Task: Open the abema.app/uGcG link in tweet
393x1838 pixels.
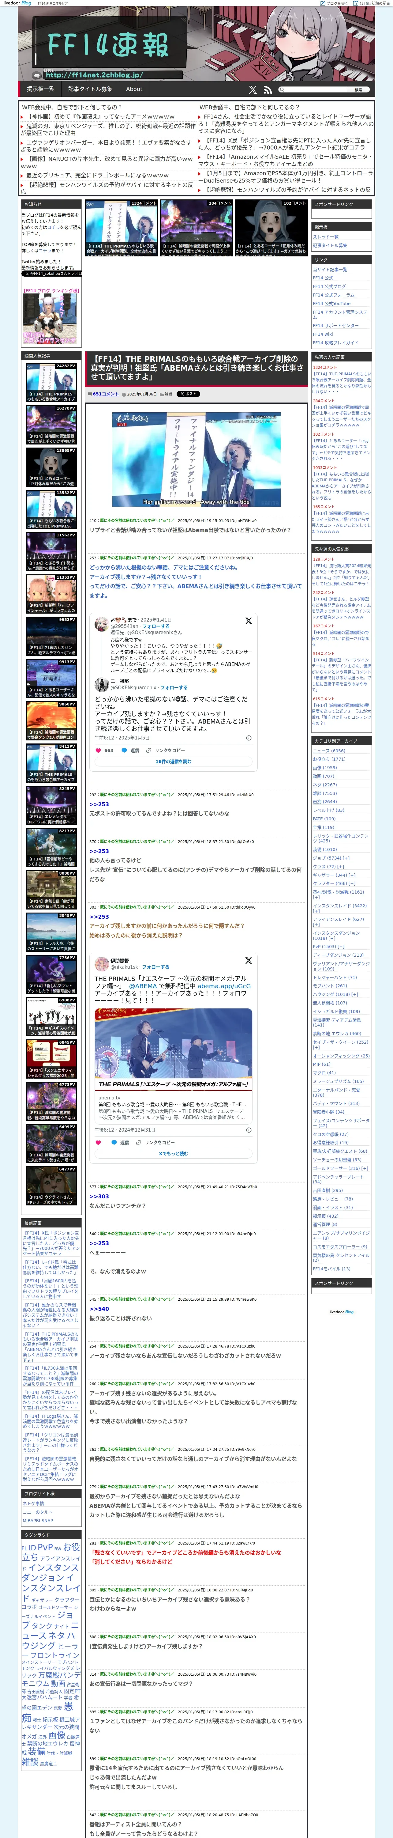Action: tap(224, 986)
